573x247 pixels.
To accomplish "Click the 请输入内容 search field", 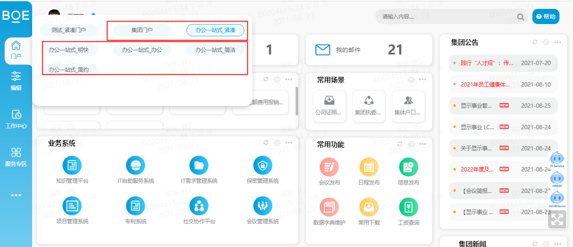I will 446,17.
